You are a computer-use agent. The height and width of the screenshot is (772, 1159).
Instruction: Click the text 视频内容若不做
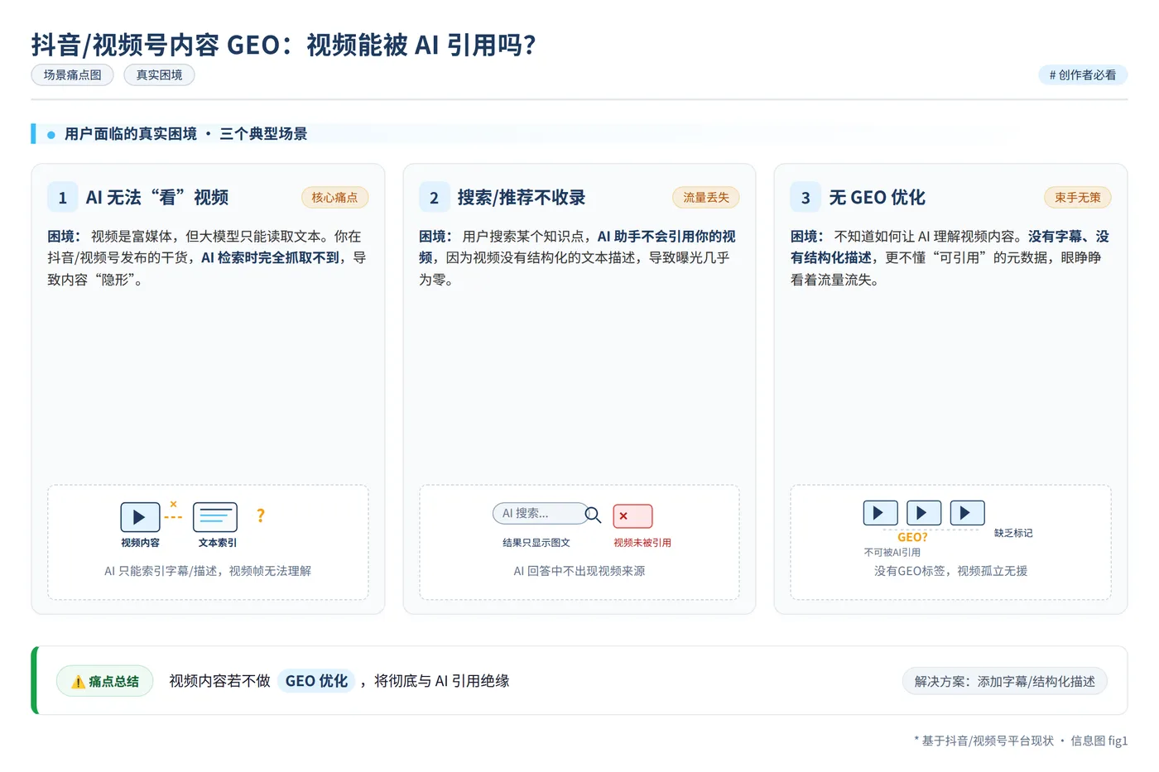point(219,681)
